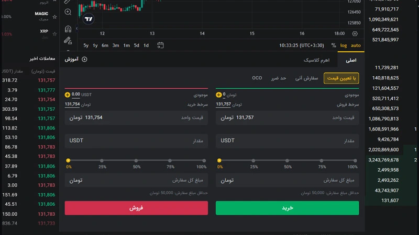Set sell slider to 25%
The height and width of the screenshot is (235, 419).
(x=102, y=161)
